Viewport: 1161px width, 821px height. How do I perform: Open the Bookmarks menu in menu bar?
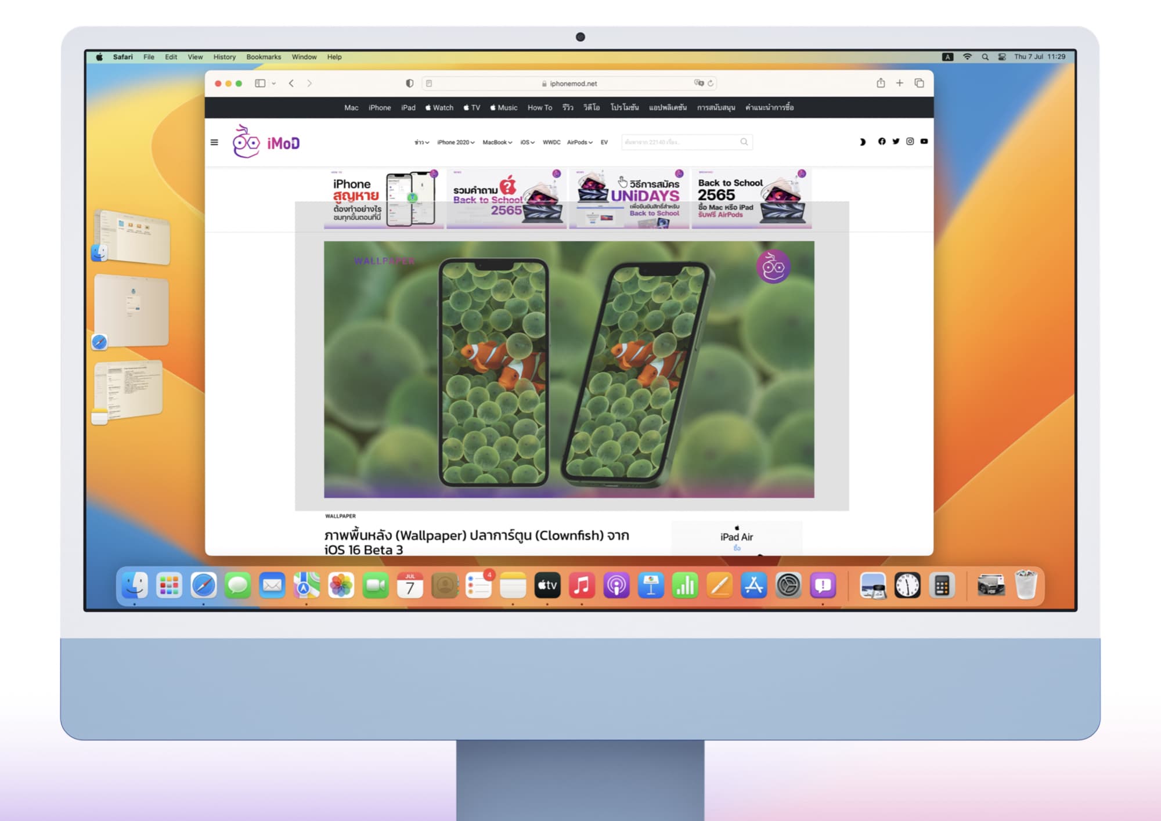264,57
